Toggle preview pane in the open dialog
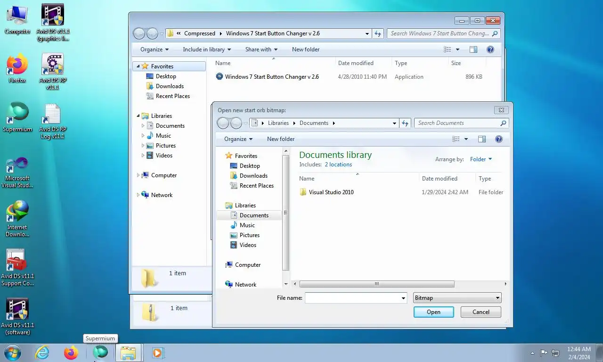The width and height of the screenshot is (603, 362). tap(481, 139)
